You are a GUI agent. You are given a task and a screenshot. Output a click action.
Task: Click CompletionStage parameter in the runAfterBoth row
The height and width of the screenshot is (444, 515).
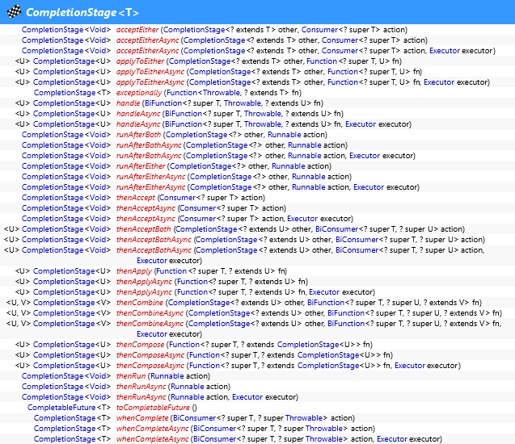(x=196, y=135)
